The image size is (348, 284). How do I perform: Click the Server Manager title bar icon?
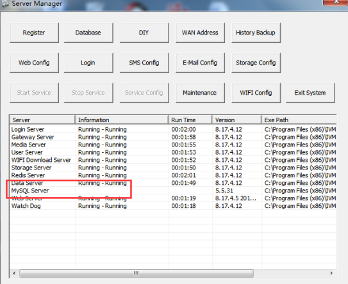(x=5, y=4)
